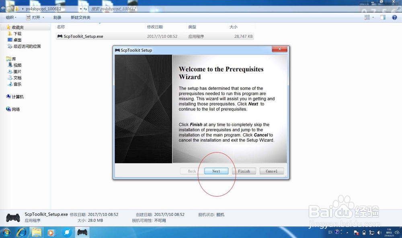Click 新建文件夹 toolbar button
The height and width of the screenshot is (238, 402).
pyautogui.click(x=80, y=17)
